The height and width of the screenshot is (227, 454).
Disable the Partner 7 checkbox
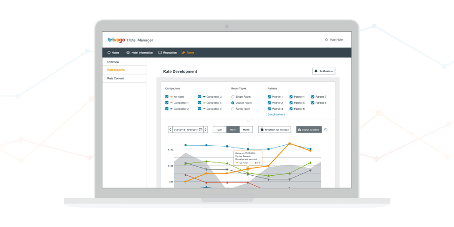313,97
